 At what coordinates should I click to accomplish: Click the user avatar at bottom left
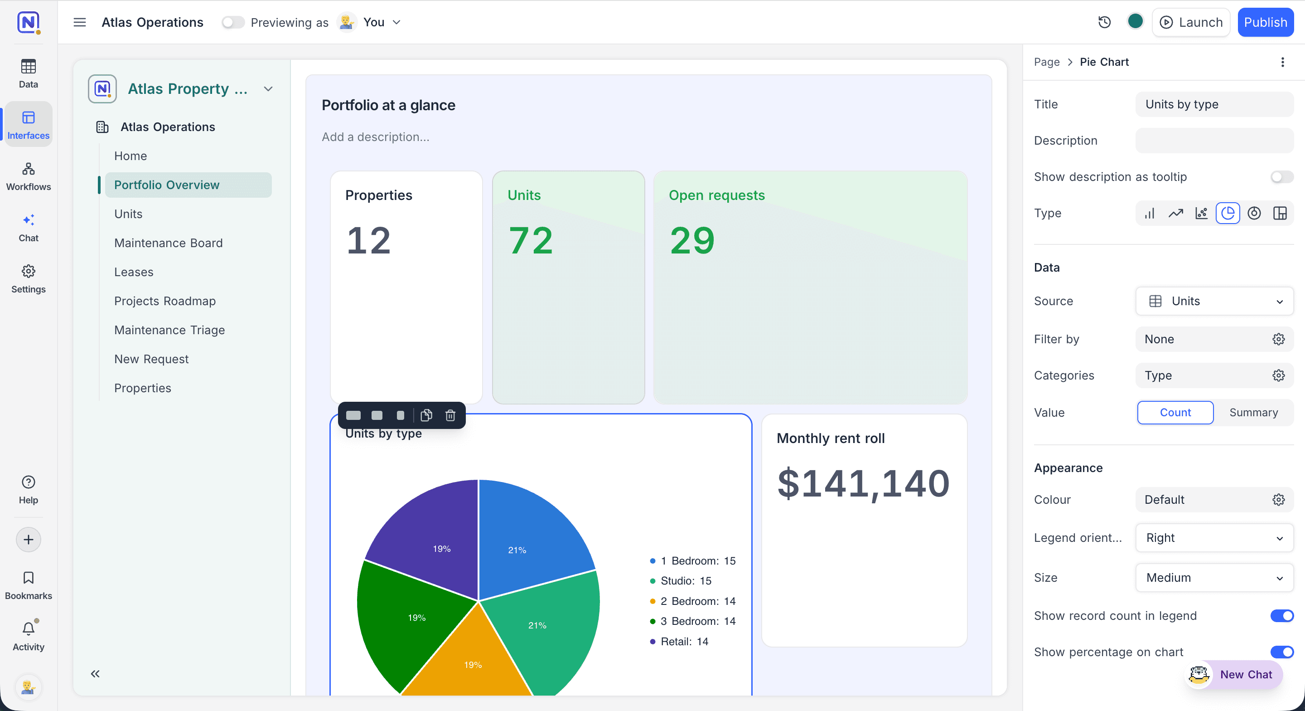pos(29,687)
